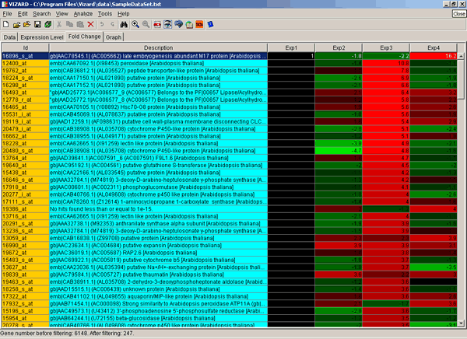
Task: Switch to the Expression Level tab
Action: [42, 37]
